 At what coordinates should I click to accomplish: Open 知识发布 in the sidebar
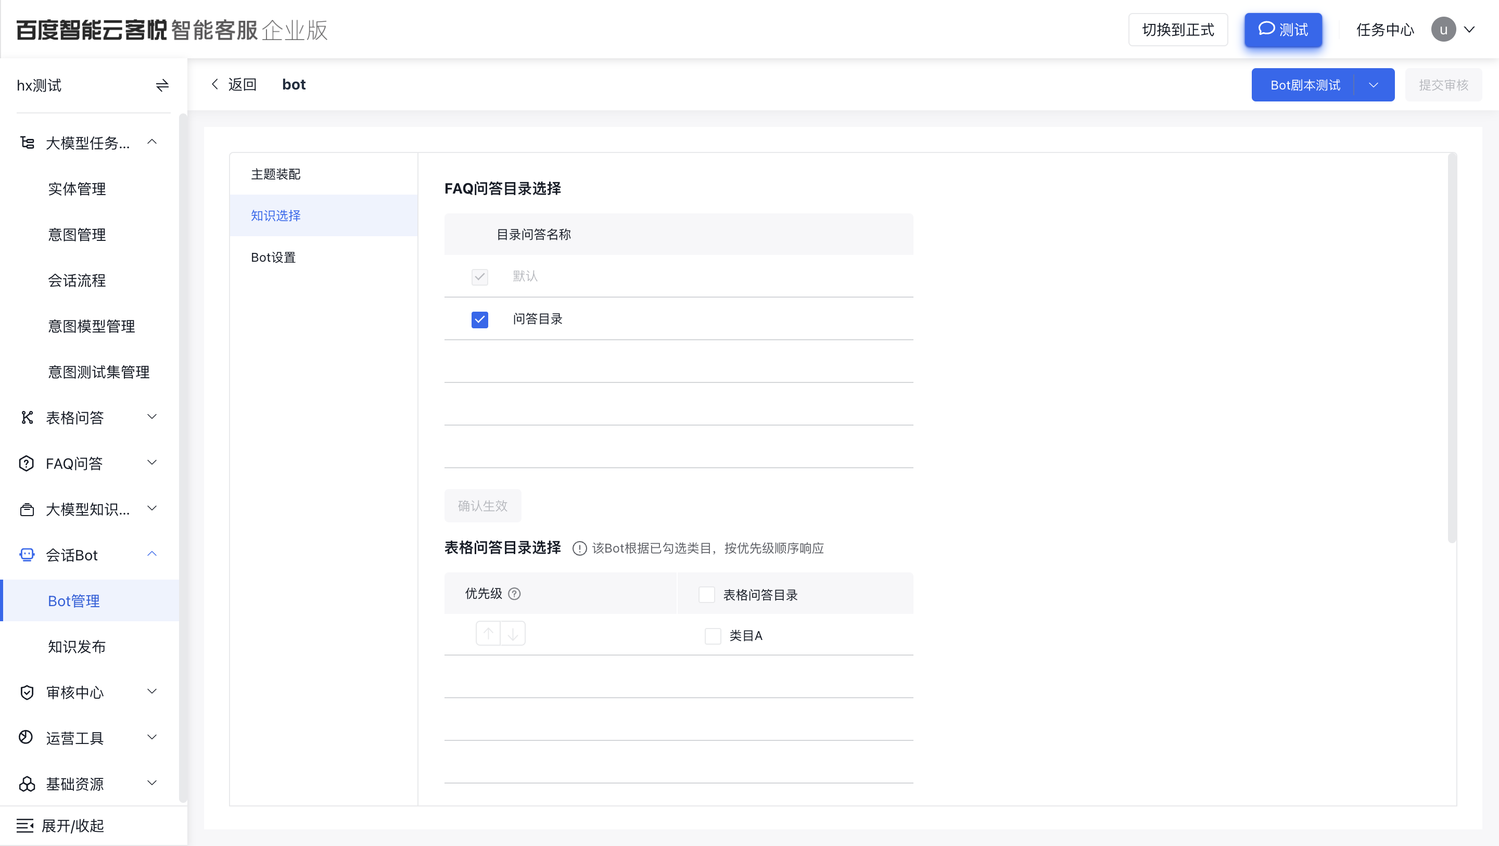77,646
